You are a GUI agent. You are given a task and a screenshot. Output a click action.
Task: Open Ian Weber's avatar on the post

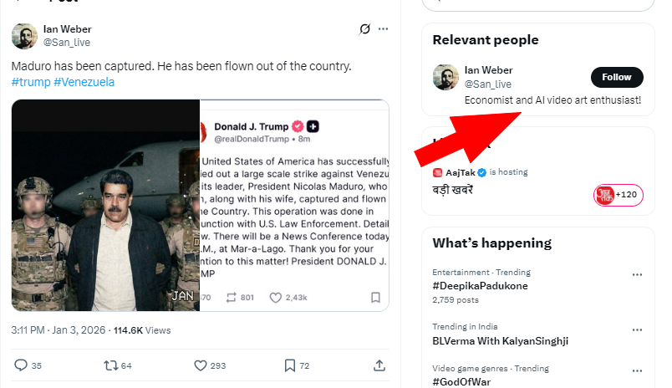[24, 36]
